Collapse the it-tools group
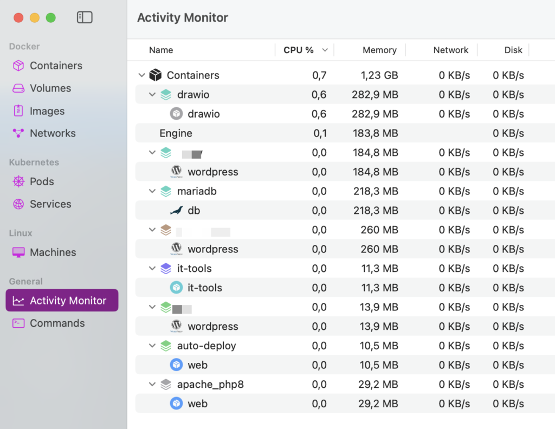Image resolution: width=555 pixels, height=429 pixels. point(152,268)
